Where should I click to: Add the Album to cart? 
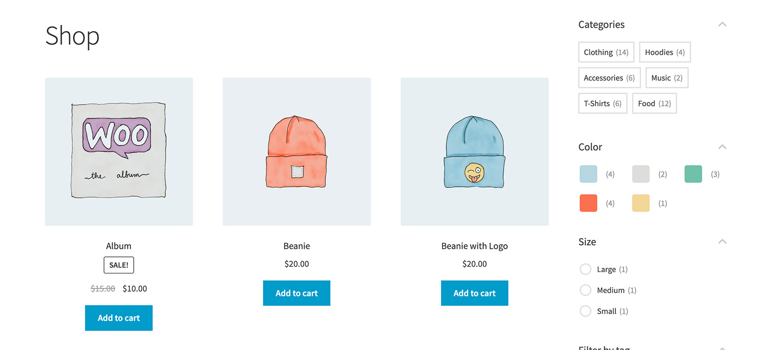tap(119, 318)
